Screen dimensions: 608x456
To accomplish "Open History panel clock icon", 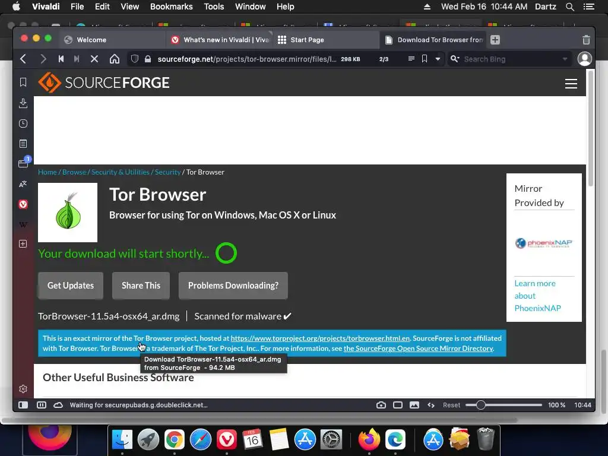I will [x=23, y=123].
